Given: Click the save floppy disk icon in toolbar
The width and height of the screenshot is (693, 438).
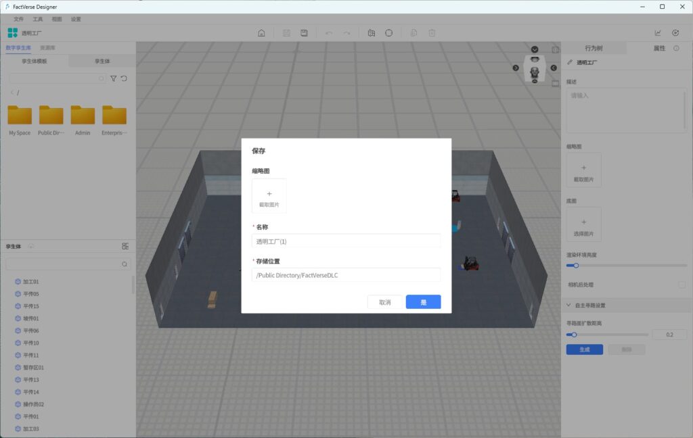Looking at the screenshot, I should [x=305, y=33].
